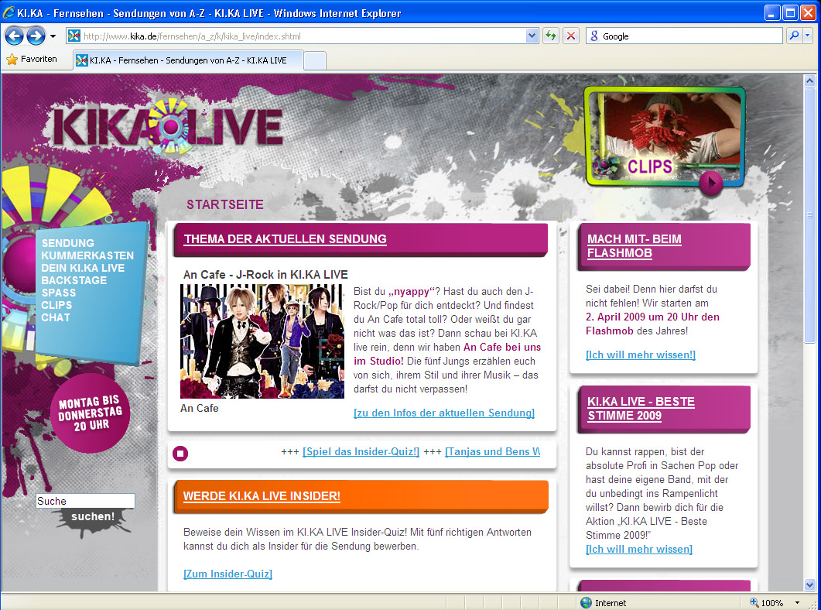The height and width of the screenshot is (610, 821).
Task: Open SENDUNG in the blue menu
Action: (x=68, y=243)
